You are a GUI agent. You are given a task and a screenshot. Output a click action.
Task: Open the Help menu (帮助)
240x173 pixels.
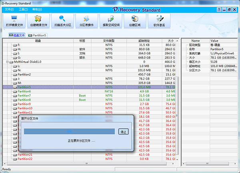(37, 9)
